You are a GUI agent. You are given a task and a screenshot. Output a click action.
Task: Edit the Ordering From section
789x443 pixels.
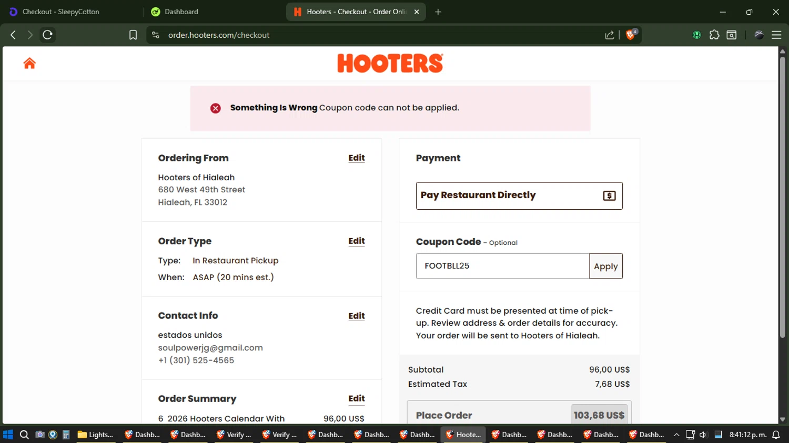click(x=357, y=158)
